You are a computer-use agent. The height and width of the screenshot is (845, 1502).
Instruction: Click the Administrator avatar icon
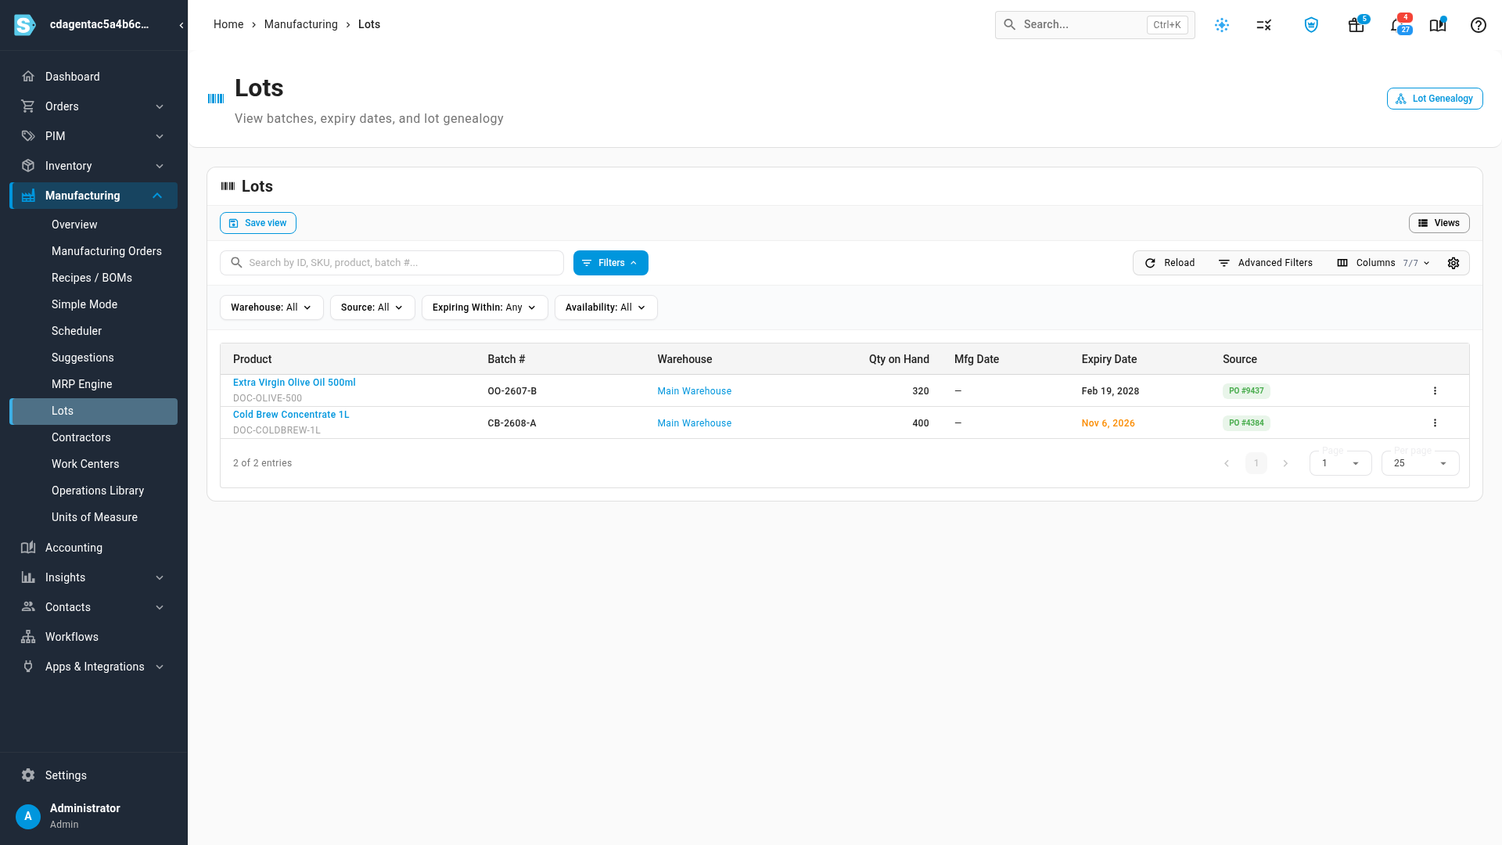28,816
